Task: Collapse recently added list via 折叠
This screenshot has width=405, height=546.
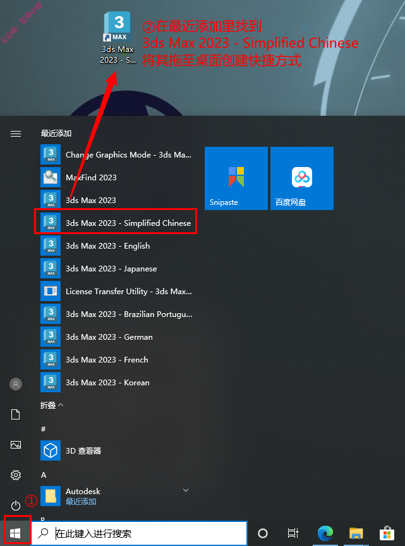Action: (52, 405)
